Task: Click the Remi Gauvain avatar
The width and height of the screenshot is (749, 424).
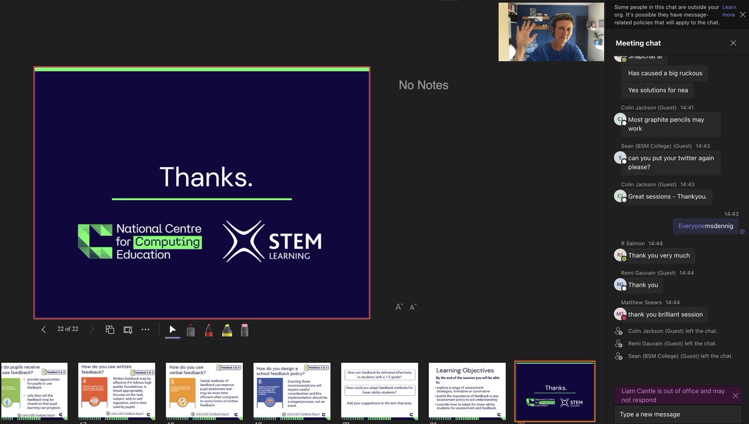Action: click(620, 284)
